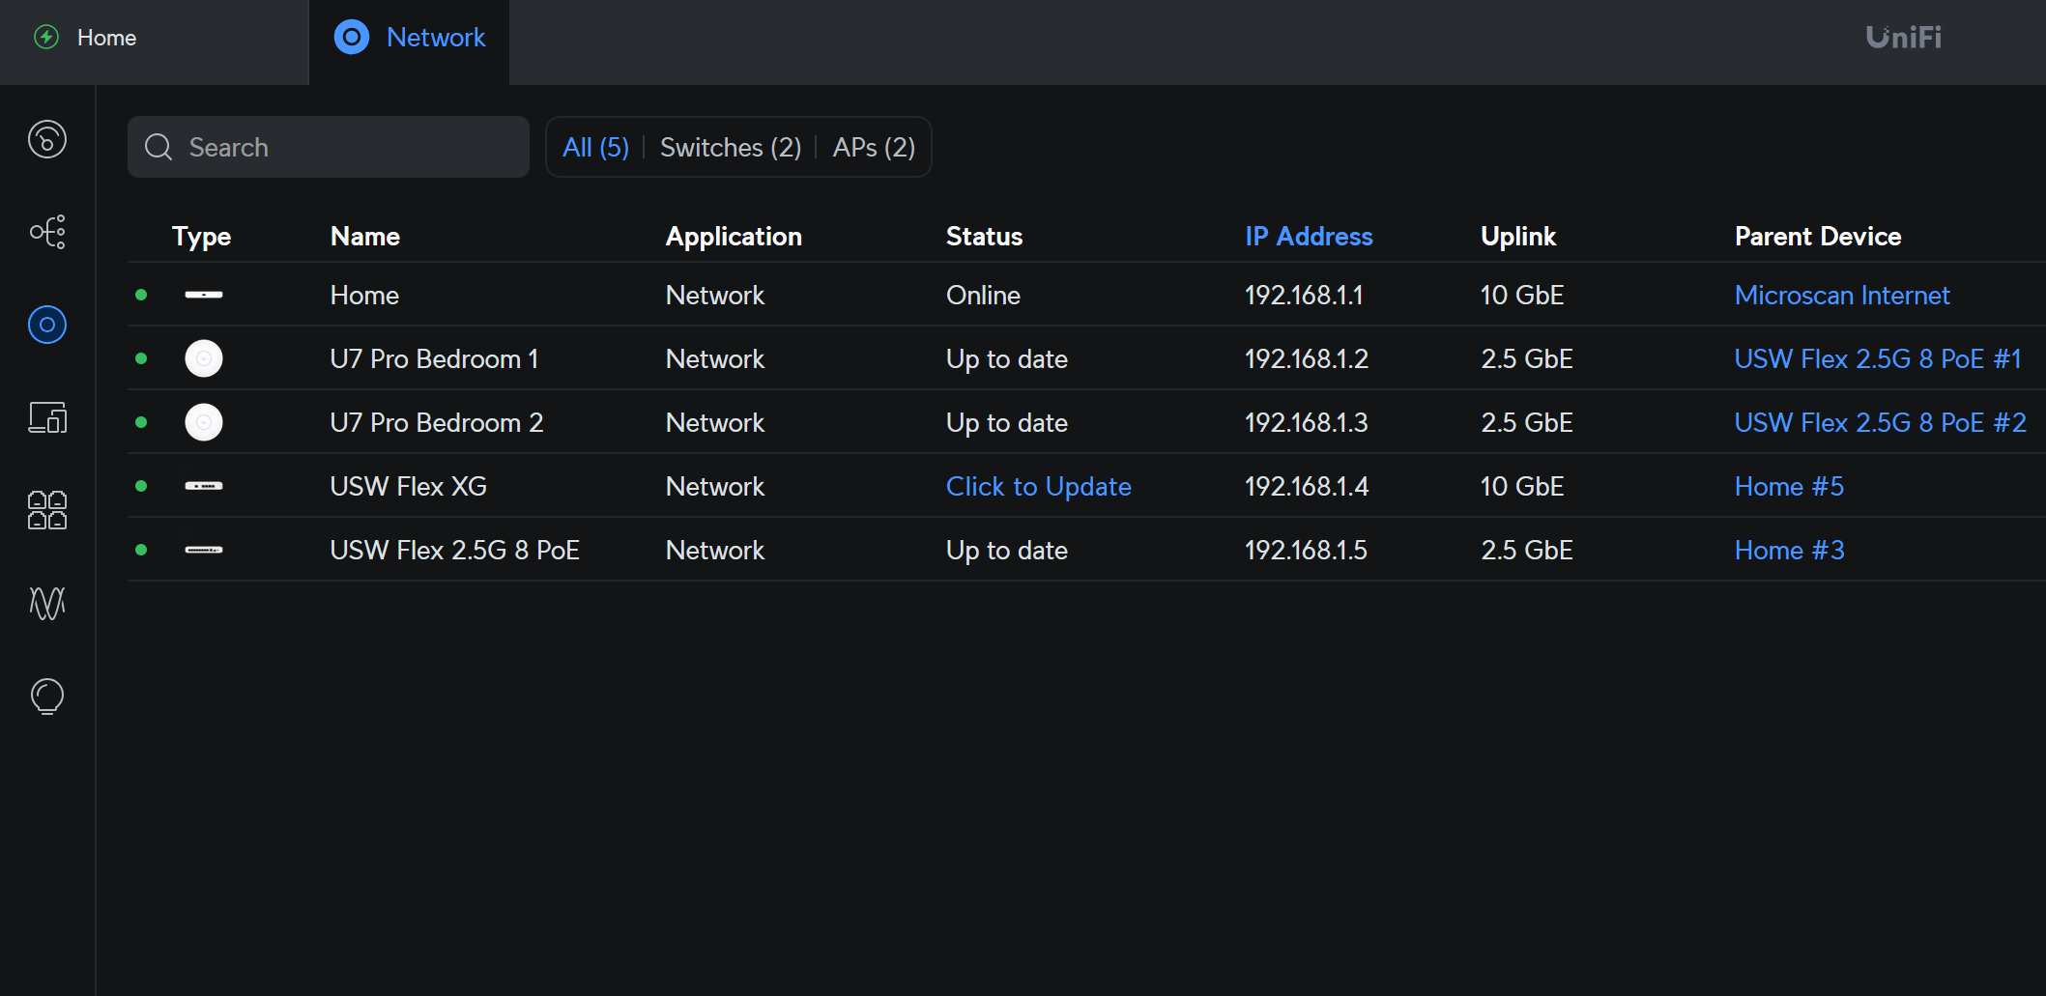The width and height of the screenshot is (2046, 996).
Task: Sort by the Parent Device column header
Action: point(1818,236)
